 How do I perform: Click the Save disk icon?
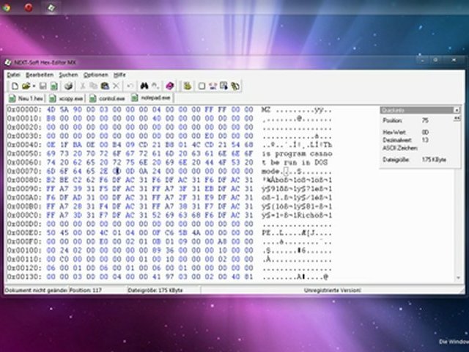pos(43,86)
